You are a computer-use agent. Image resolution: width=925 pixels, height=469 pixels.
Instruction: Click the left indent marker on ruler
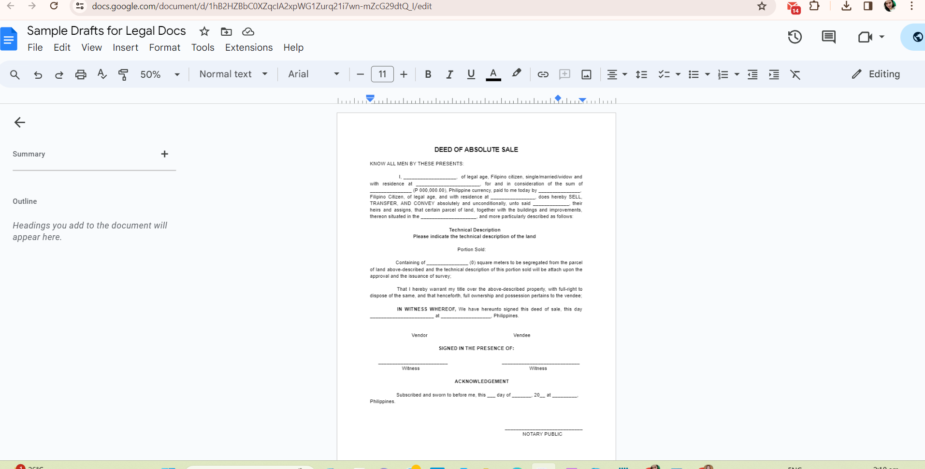[x=370, y=99]
